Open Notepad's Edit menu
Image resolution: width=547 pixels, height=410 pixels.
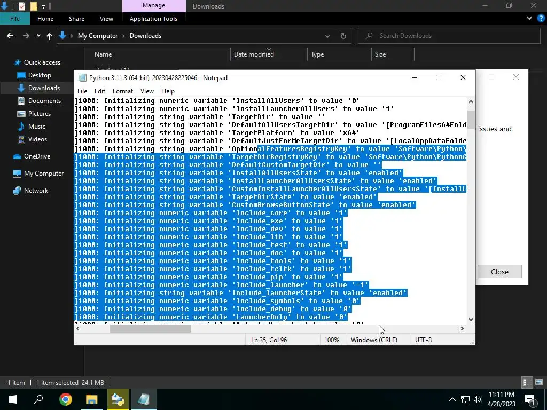[100, 91]
